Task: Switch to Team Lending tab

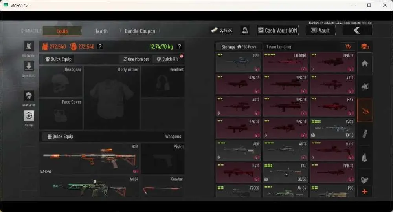Action: pyautogui.click(x=279, y=47)
